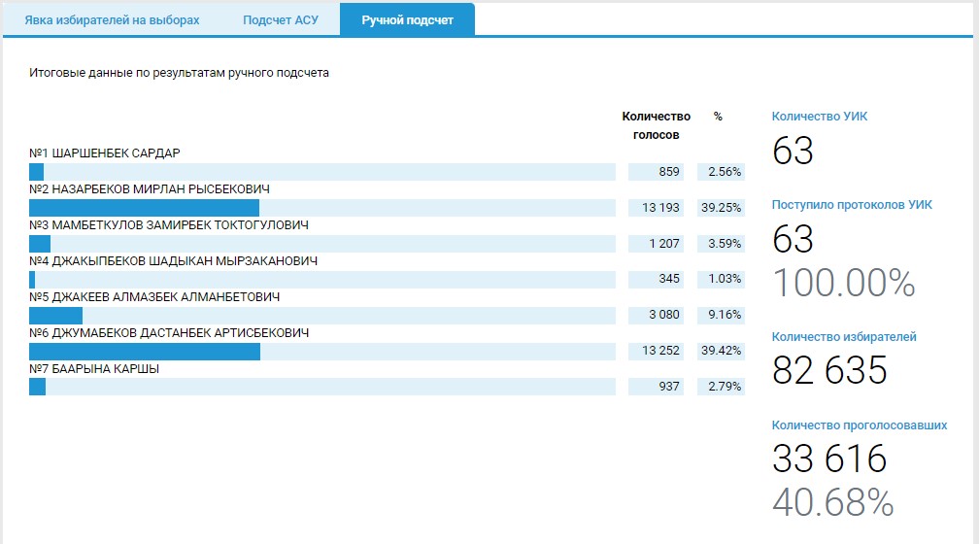Viewport: 979px width, 544px height.
Task: Click №4 ДЖАКЫПБЕКОВ ШАДЫКАН МЫРЗАКАНОВИЧ name
Action: click(173, 261)
